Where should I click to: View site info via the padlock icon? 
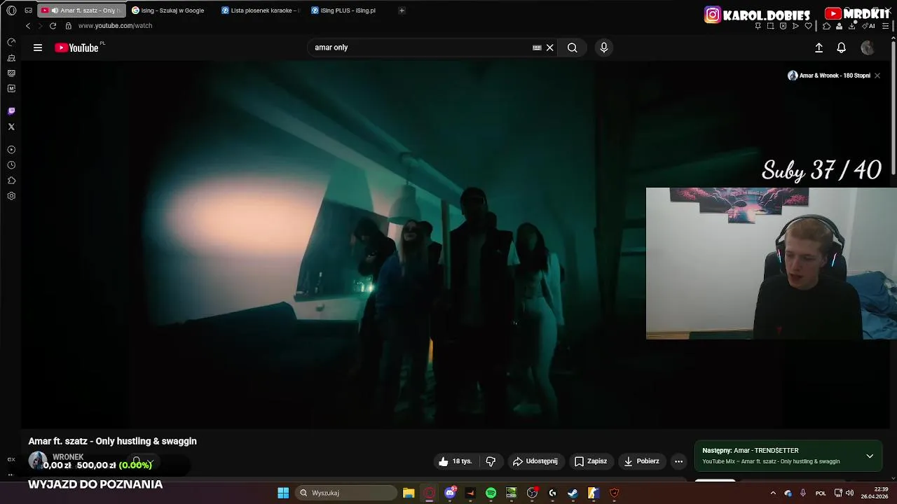point(69,26)
